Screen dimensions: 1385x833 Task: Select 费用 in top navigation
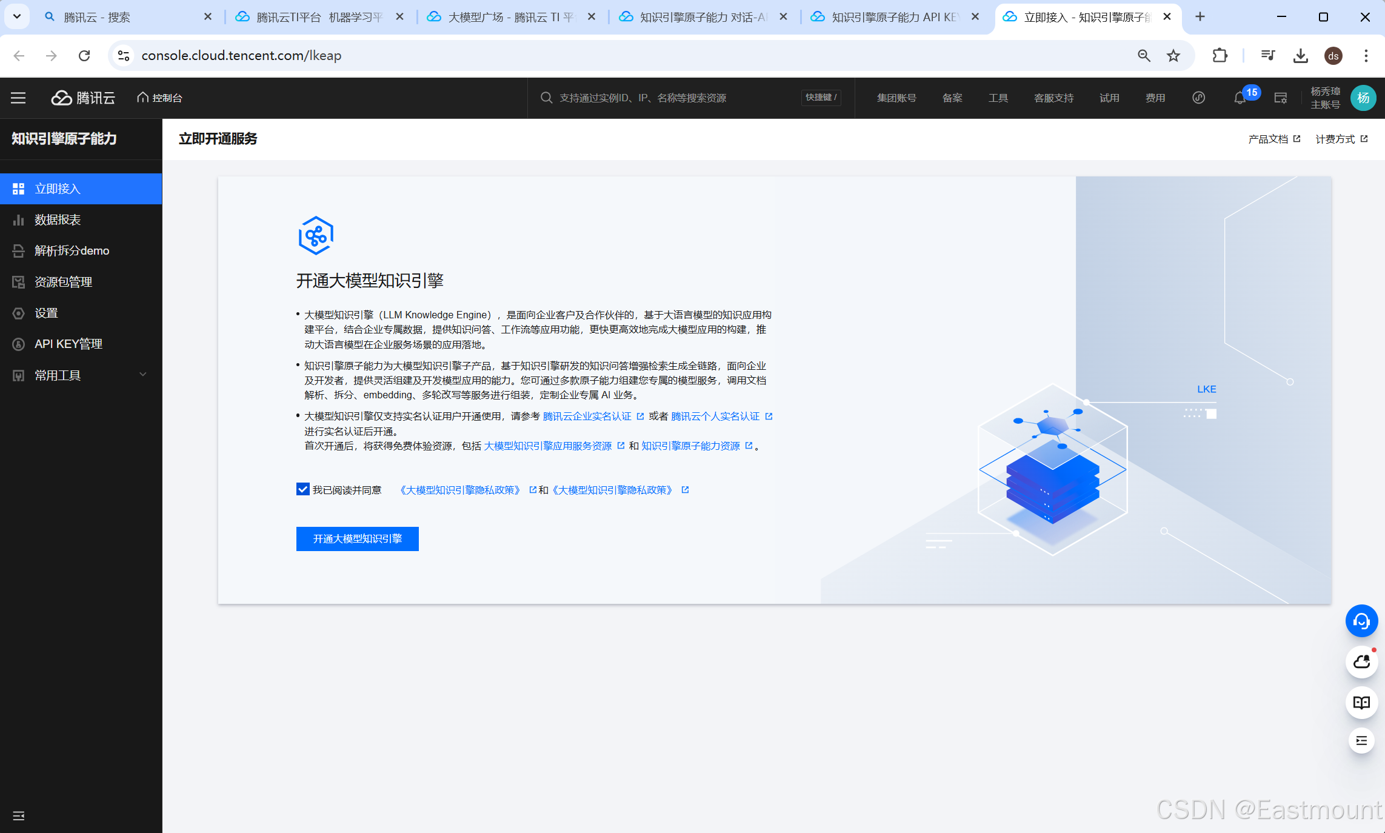tap(1155, 98)
